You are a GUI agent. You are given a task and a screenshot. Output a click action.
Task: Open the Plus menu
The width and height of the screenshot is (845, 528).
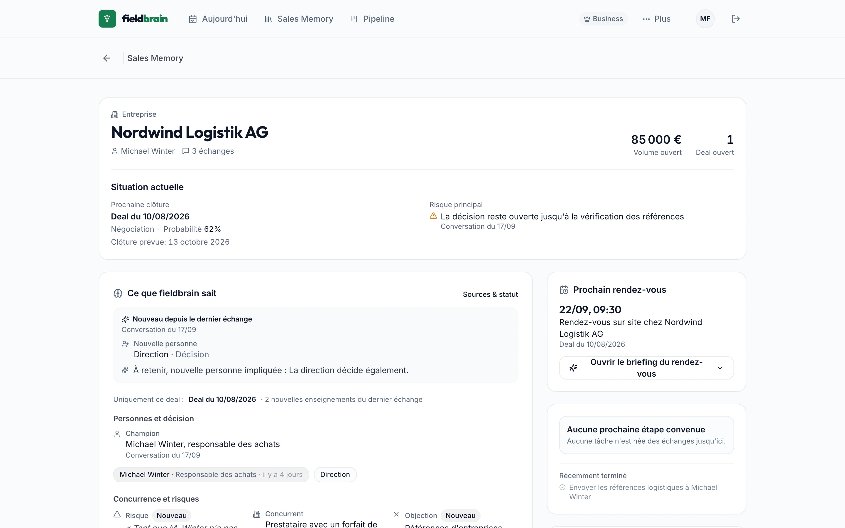tap(656, 19)
